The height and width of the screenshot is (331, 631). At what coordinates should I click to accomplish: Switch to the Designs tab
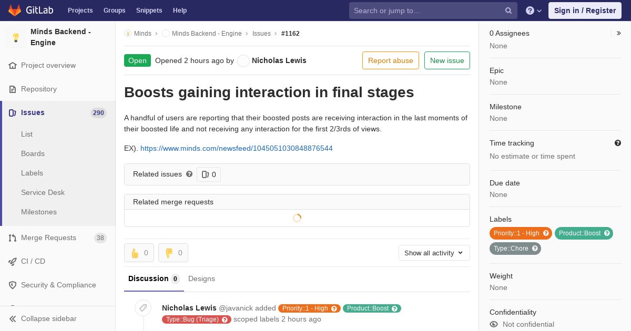[x=201, y=278]
